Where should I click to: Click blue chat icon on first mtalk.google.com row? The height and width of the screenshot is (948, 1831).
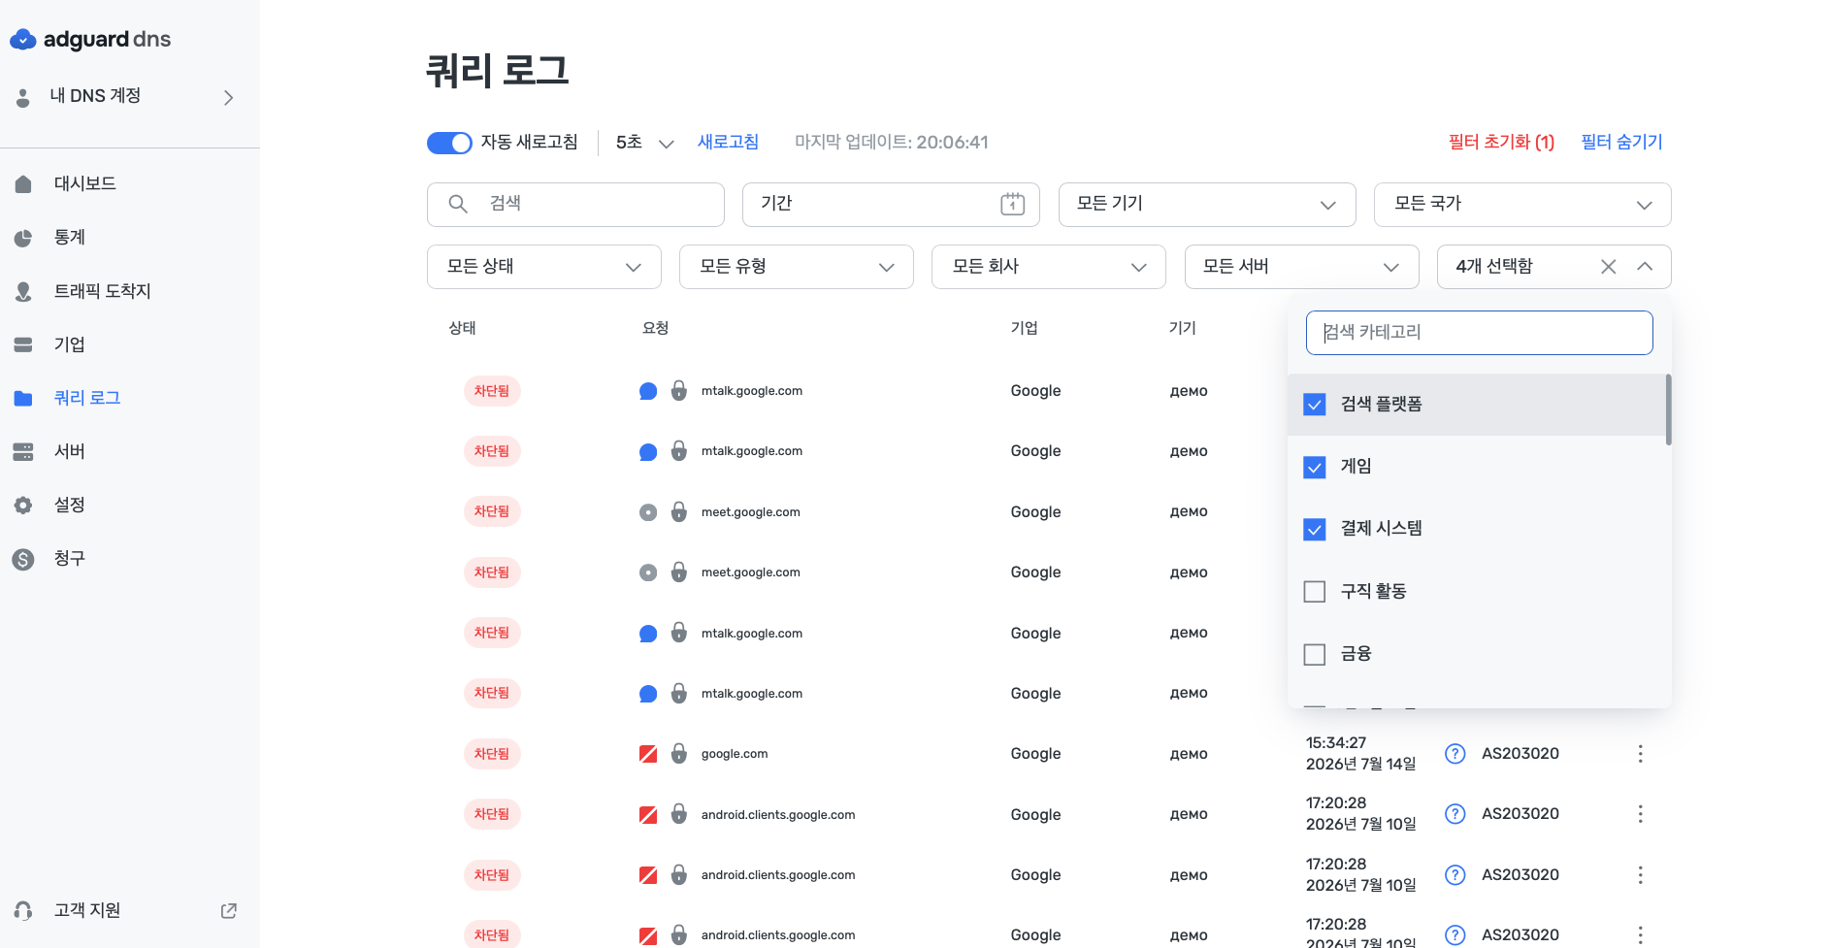pyautogui.click(x=648, y=391)
